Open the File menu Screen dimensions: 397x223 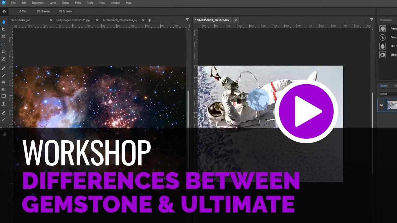coord(13,3)
